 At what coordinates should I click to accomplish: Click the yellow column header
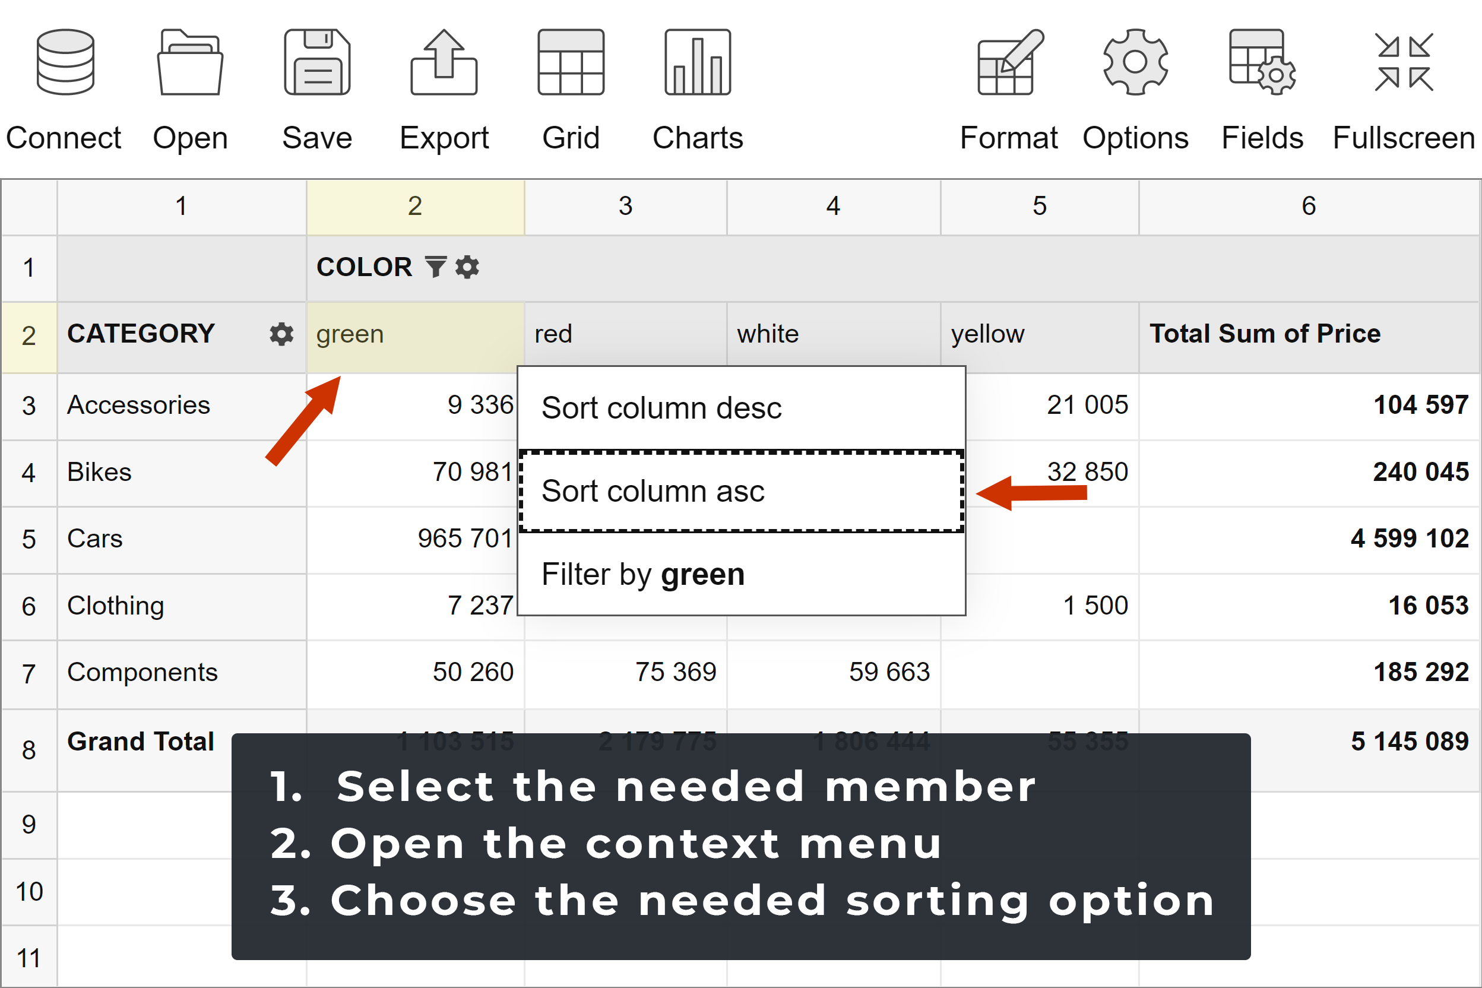tap(1038, 334)
